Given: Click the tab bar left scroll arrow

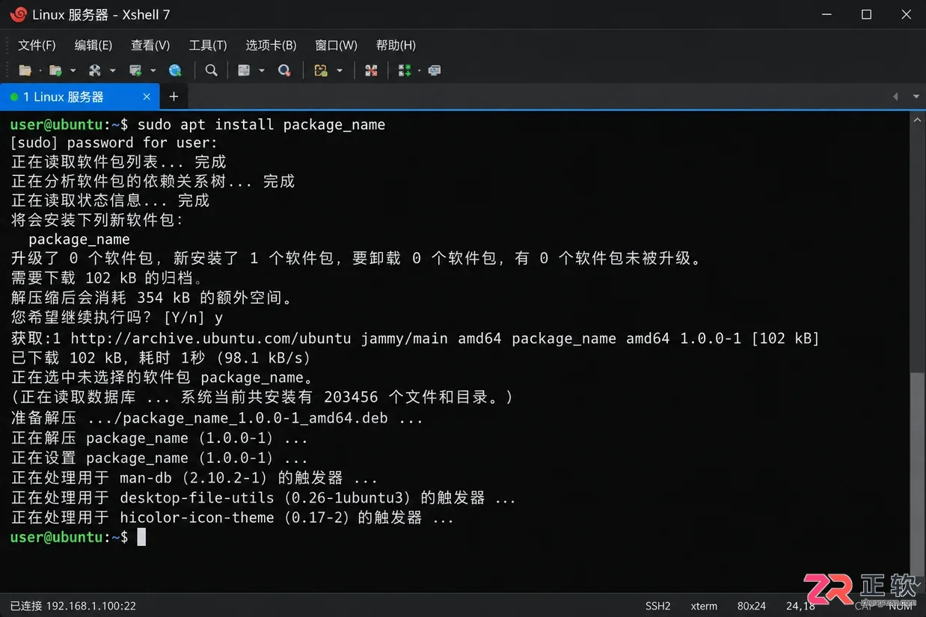Looking at the screenshot, I should tap(895, 96).
